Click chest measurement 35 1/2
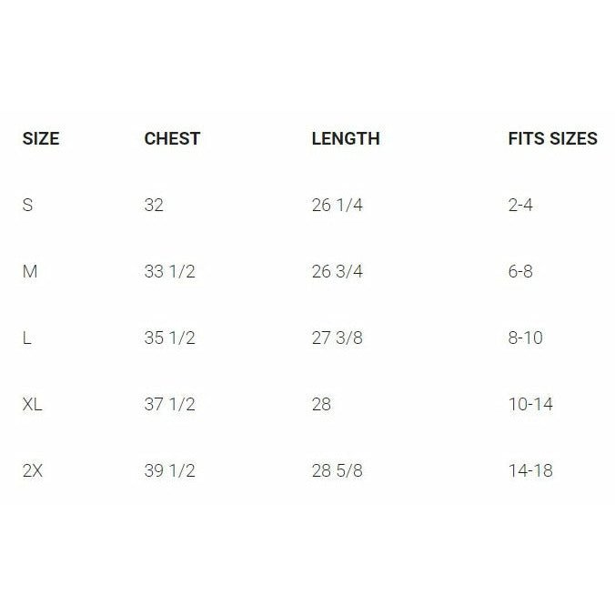 (x=169, y=338)
